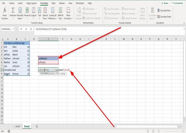Click Trace Precedents
The width and height of the screenshot is (186, 133).
112,9
